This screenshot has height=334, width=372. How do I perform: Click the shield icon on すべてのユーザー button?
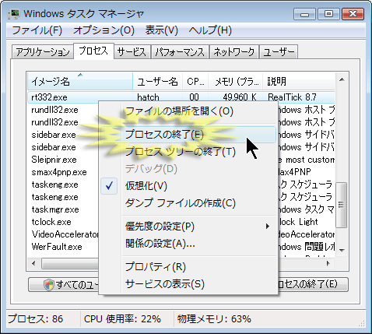[49, 285]
